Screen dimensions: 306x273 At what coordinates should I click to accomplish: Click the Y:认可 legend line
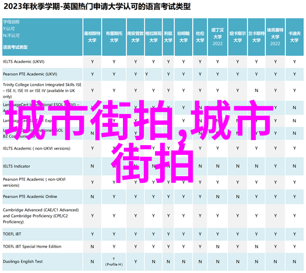[9, 29]
